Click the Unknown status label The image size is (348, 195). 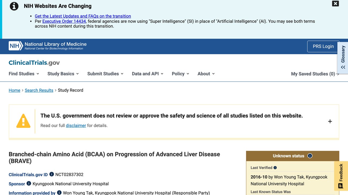pyautogui.click(x=288, y=156)
